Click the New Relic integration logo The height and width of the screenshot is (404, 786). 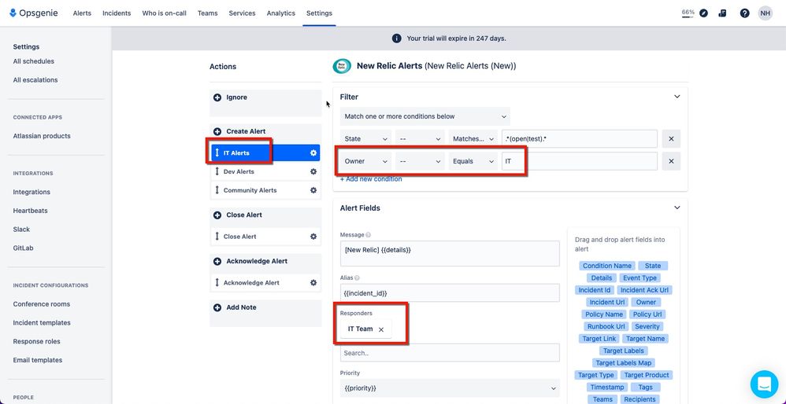[x=343, y=66]
